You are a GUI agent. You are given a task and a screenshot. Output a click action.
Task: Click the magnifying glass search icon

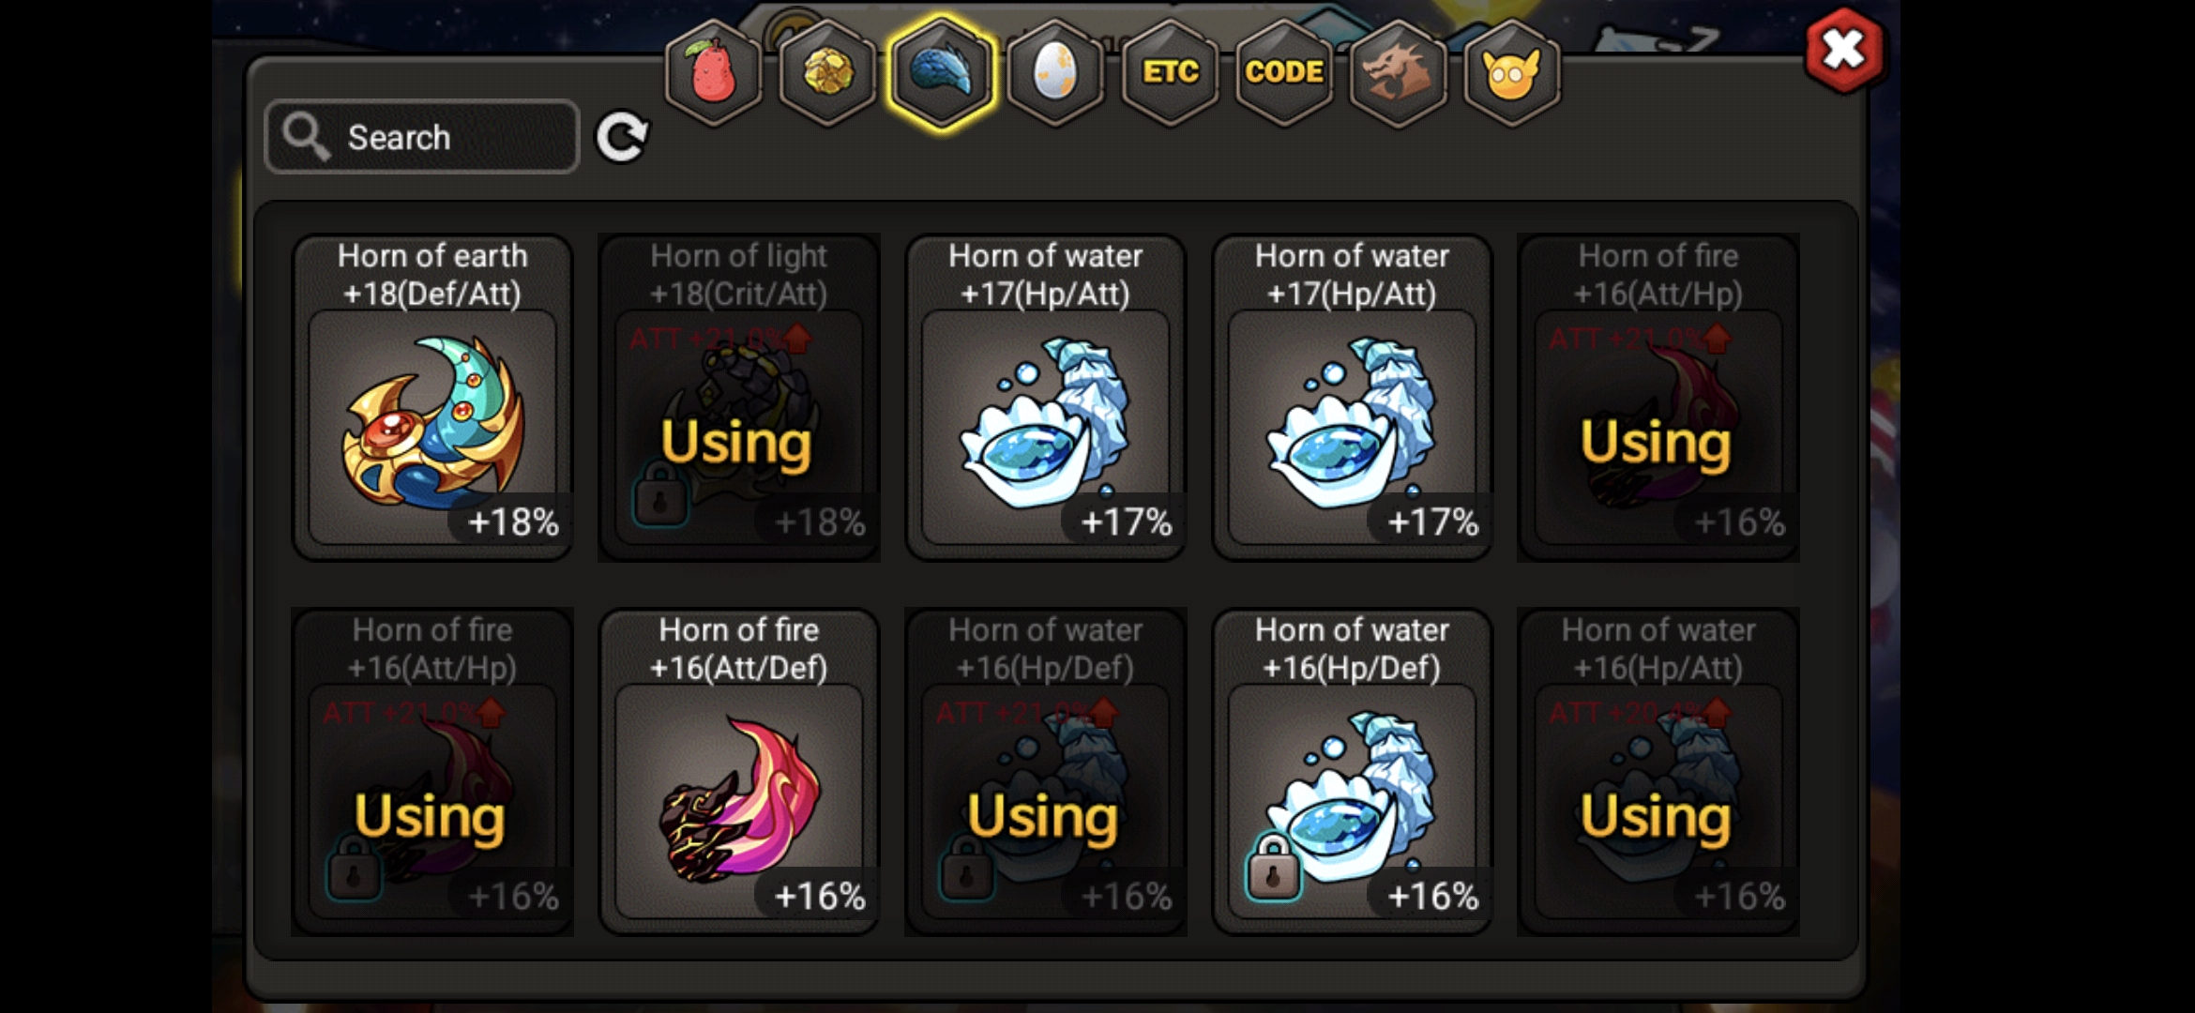pos(307,137)
